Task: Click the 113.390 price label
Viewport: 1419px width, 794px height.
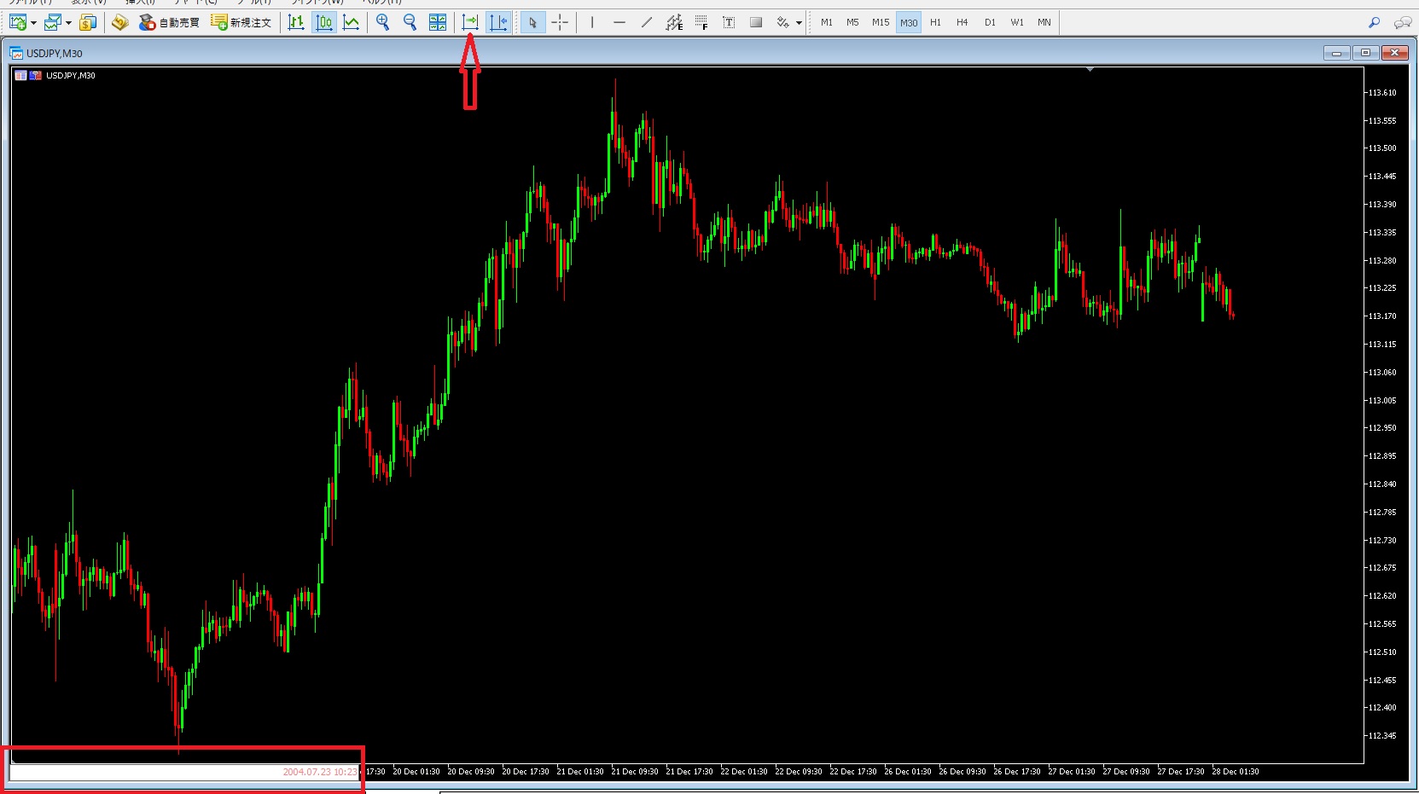Action: (x=1382, y=204)
